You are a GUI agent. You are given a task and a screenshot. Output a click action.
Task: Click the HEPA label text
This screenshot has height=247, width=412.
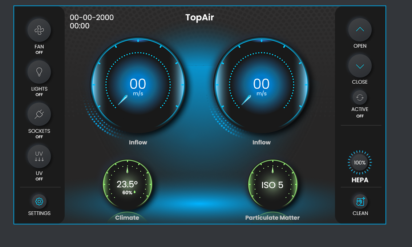[x=360, y=180]
